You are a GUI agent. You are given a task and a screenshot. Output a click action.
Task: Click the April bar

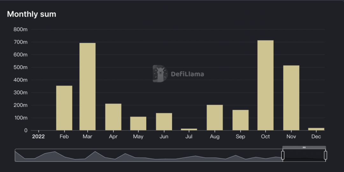pyautogui.click(x=113, y=117)
